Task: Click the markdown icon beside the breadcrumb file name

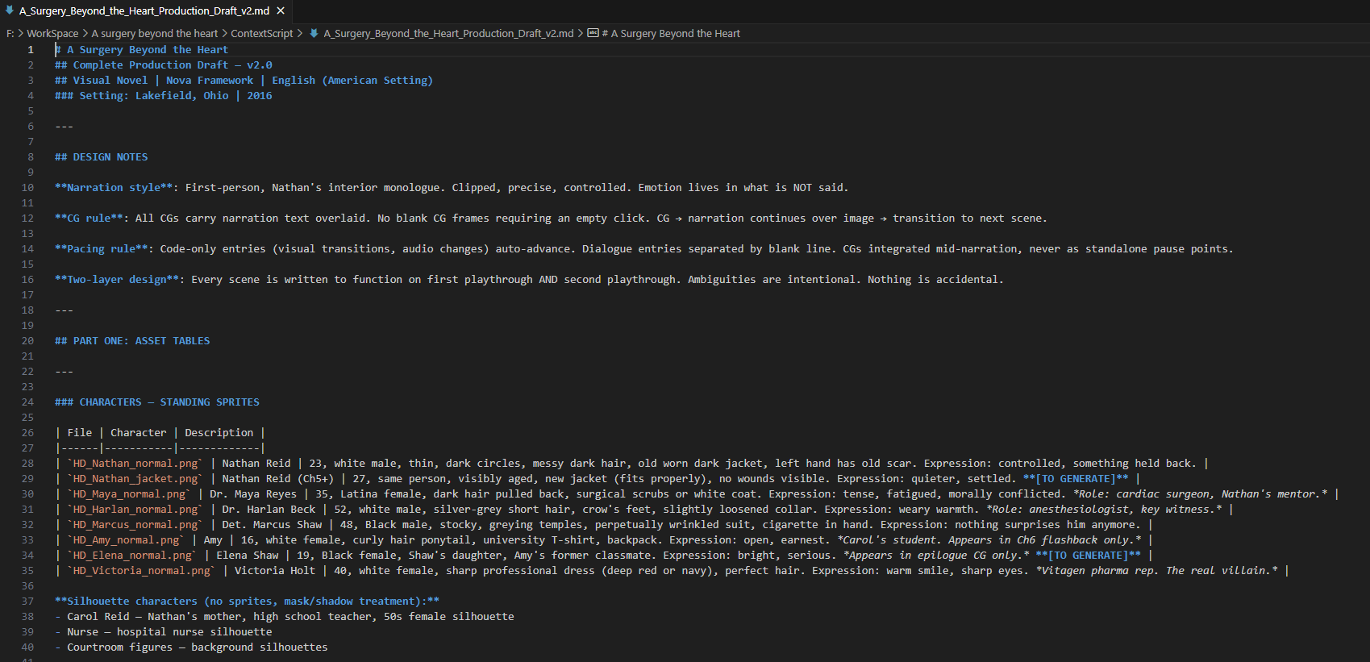Action: 314,33
